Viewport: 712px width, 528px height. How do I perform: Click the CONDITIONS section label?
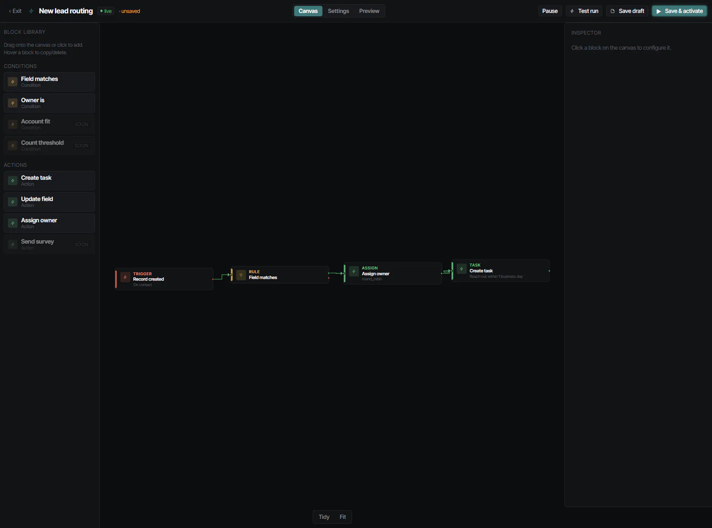pyautogui.click(x=20, y=66)
